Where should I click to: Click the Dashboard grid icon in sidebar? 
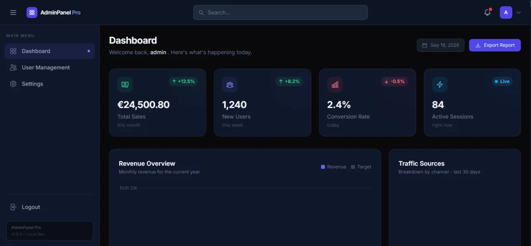13,51
